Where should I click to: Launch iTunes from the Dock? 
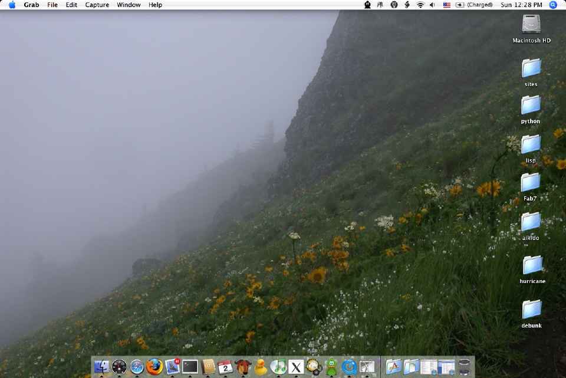(278, 367)
